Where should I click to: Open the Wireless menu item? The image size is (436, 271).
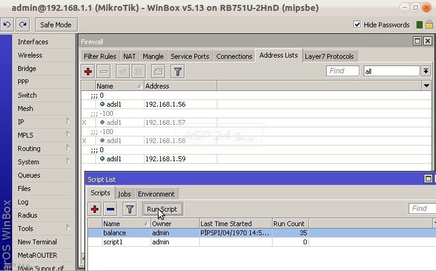pos(44,55)
